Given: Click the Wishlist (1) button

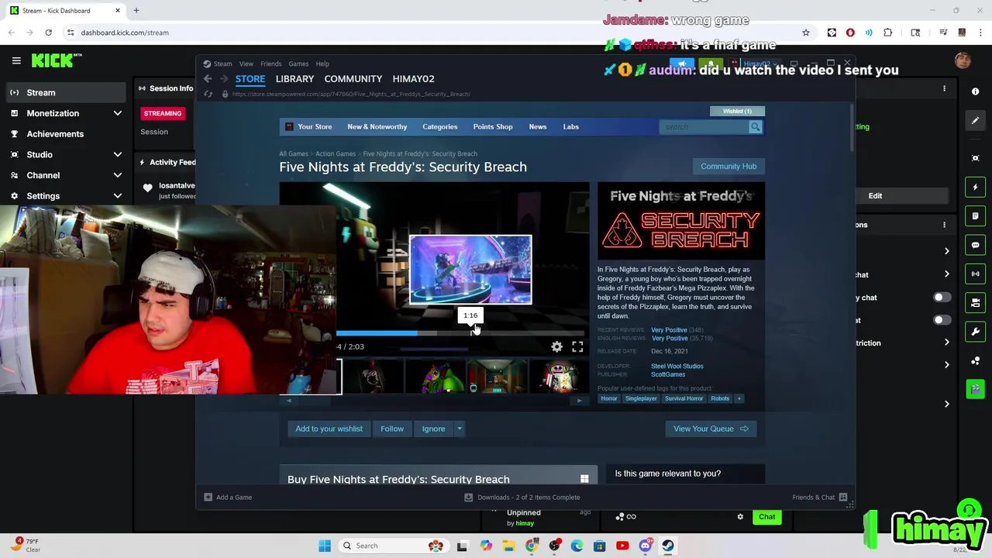Looking at the screenshot, I should pyautogui.click(x=737, y=112).
